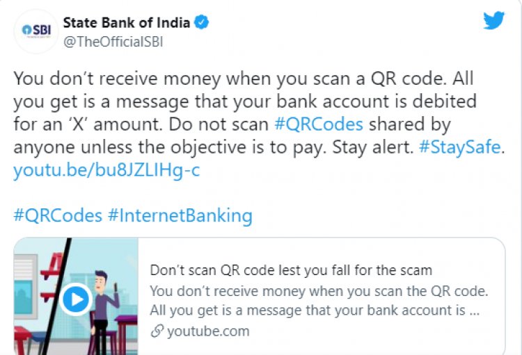522x355 pixels.
Task: Open the SBI profile avatar
Action: pyautogui.click(x=36, y=31)
